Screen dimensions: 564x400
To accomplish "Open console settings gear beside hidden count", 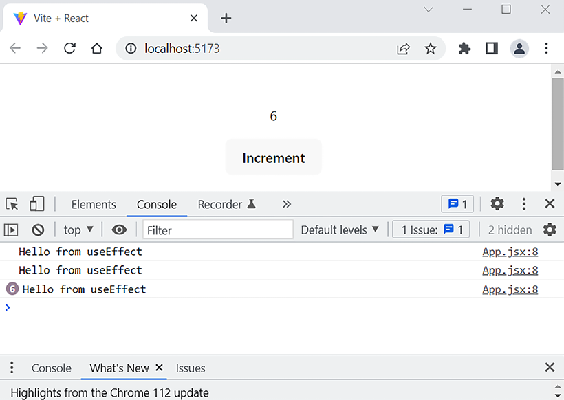I will click(550, 230).
